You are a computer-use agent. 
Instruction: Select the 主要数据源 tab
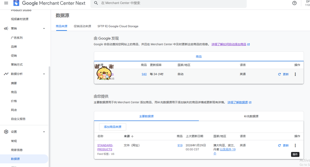146,116
